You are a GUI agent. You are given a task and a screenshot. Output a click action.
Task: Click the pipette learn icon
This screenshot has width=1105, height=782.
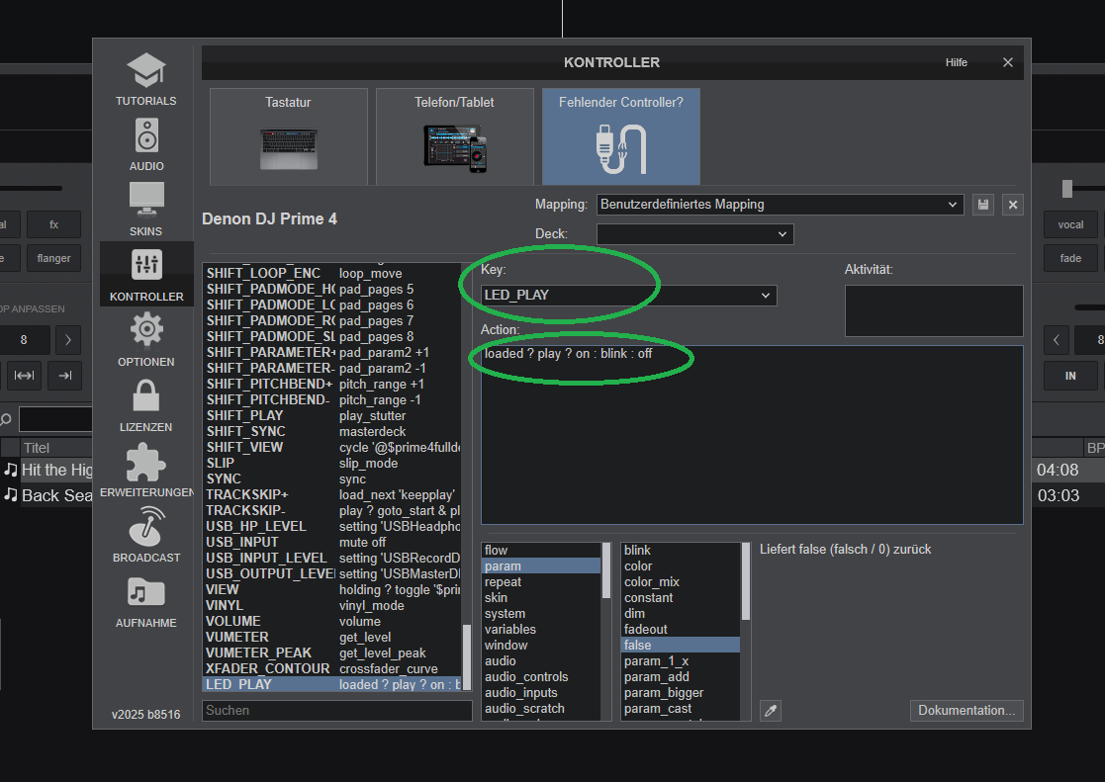(x=771, y=711)
